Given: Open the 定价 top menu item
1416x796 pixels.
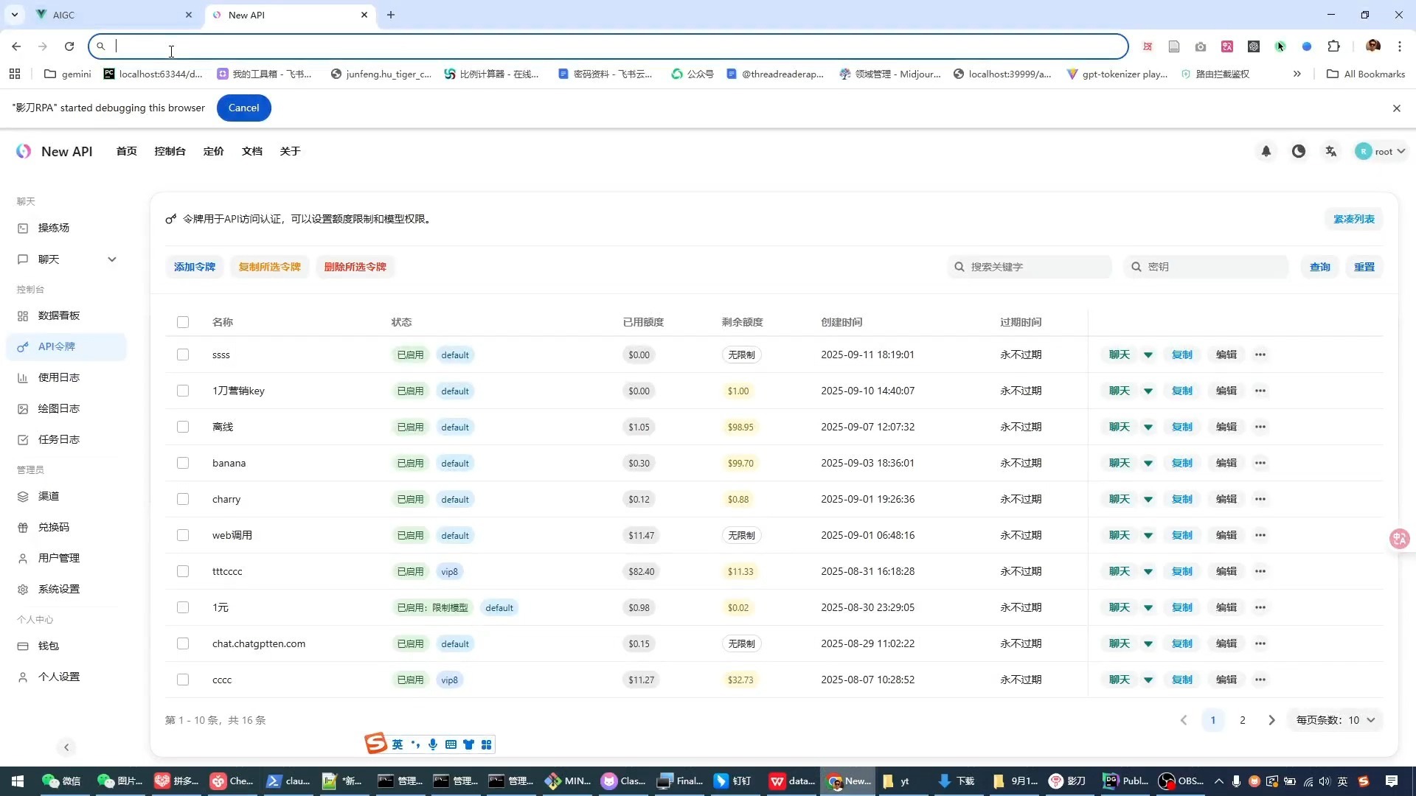Looking at the screenshot, I should (x=213, y=151).
